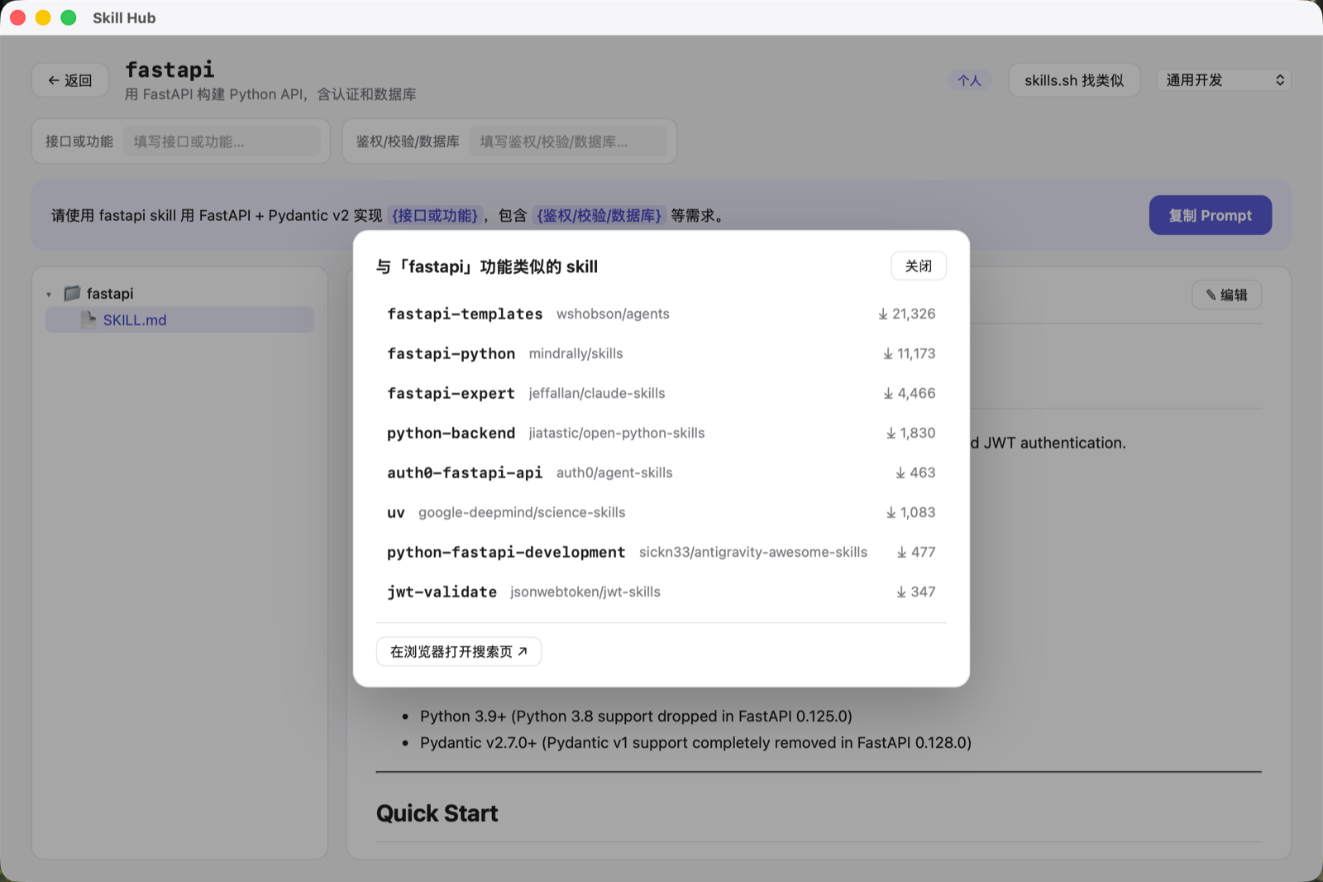Focus the 鉴权/校验/数据库 input field
The image size is (1323, 882).
coord(568,141)
